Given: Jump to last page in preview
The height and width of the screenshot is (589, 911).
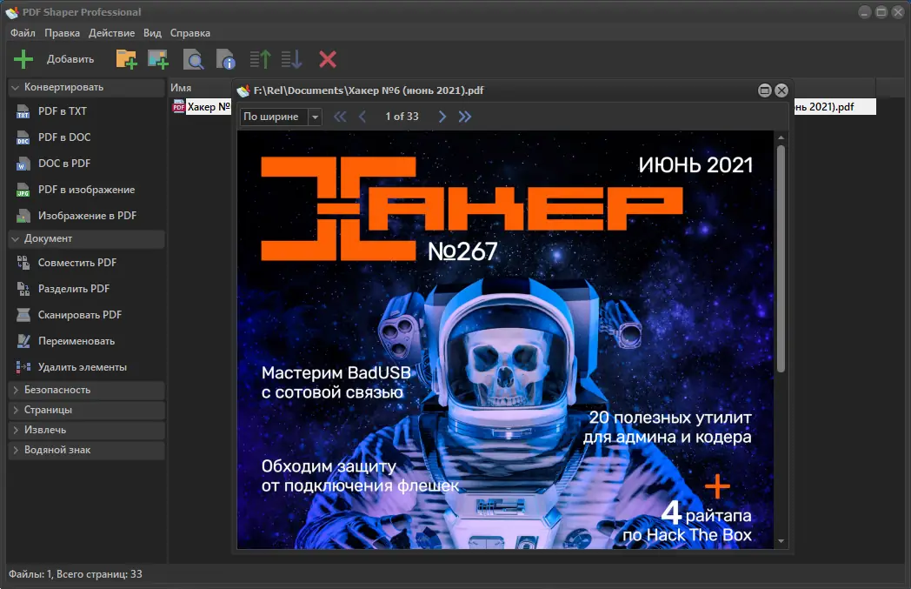Looking at the screenshot, I should coord(465,117).
